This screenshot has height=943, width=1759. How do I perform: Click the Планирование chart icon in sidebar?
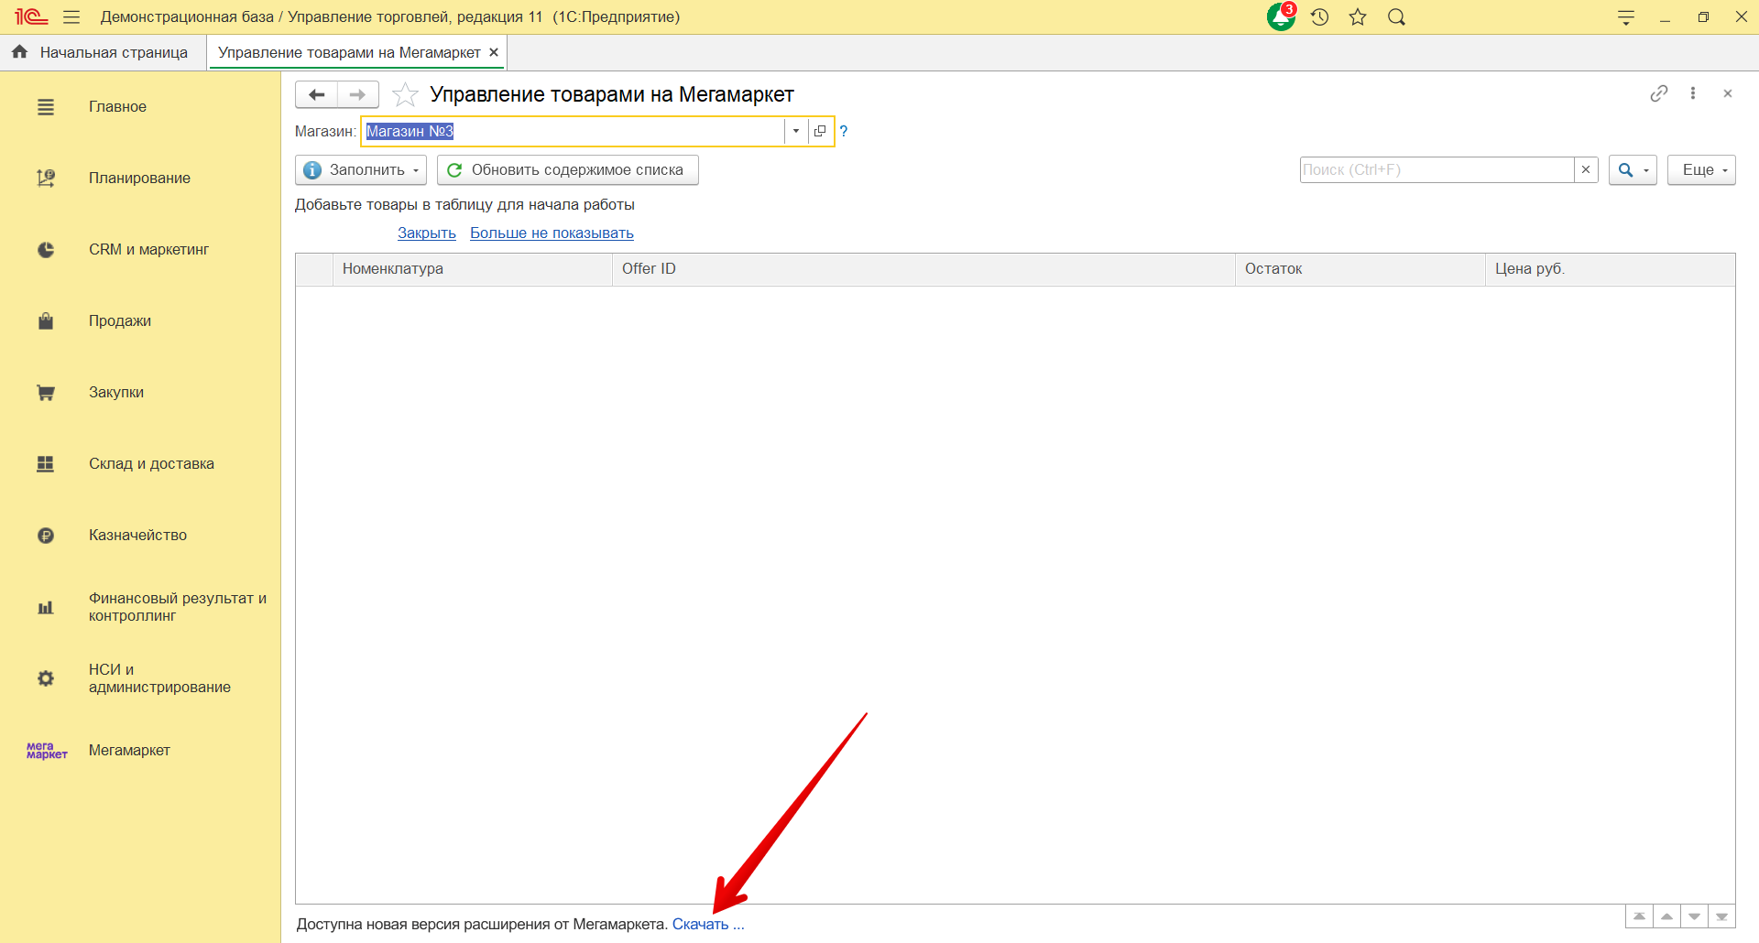46,179
